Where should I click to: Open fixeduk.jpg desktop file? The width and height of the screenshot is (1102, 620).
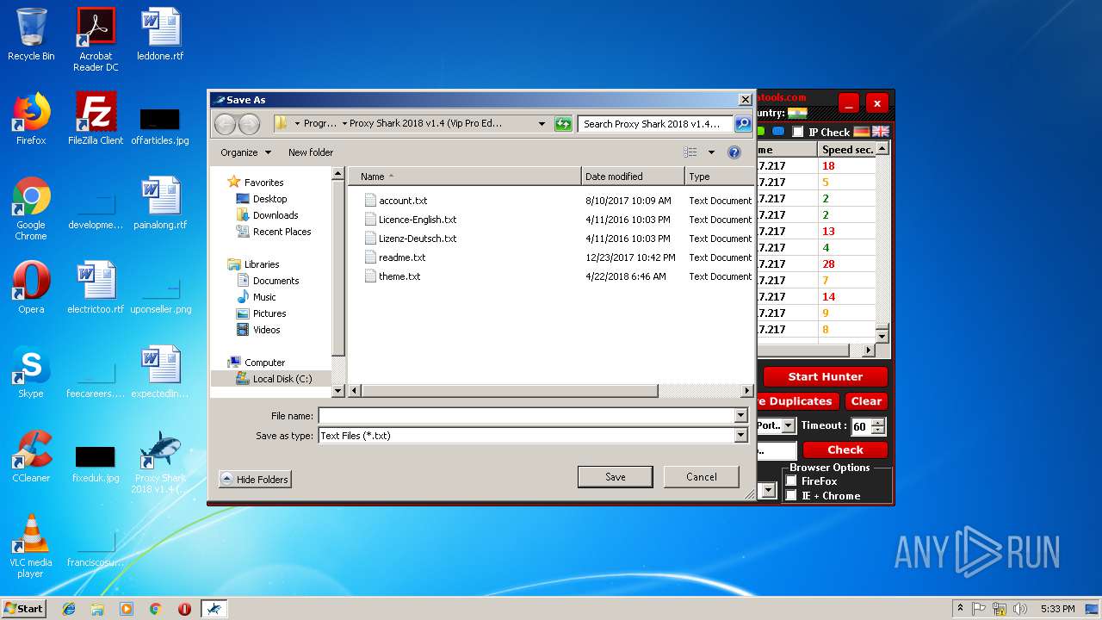click(96, 464)
